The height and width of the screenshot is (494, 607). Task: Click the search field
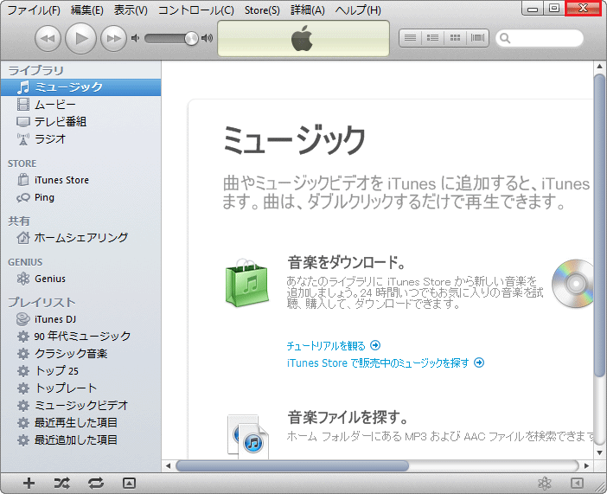540,38
